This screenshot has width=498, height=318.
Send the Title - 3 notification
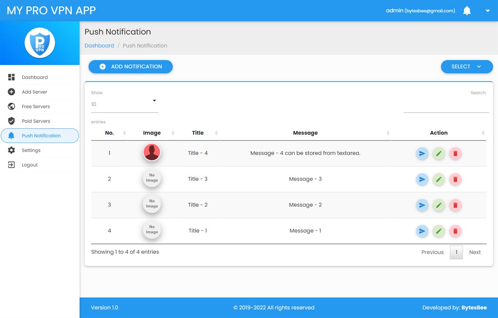pyautogui.click(x=422, y=179)
